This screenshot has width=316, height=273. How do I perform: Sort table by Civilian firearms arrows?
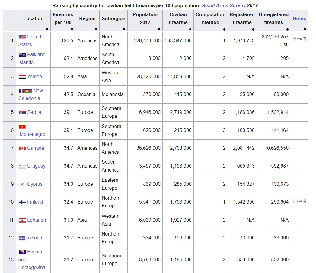tap(190, 29)
